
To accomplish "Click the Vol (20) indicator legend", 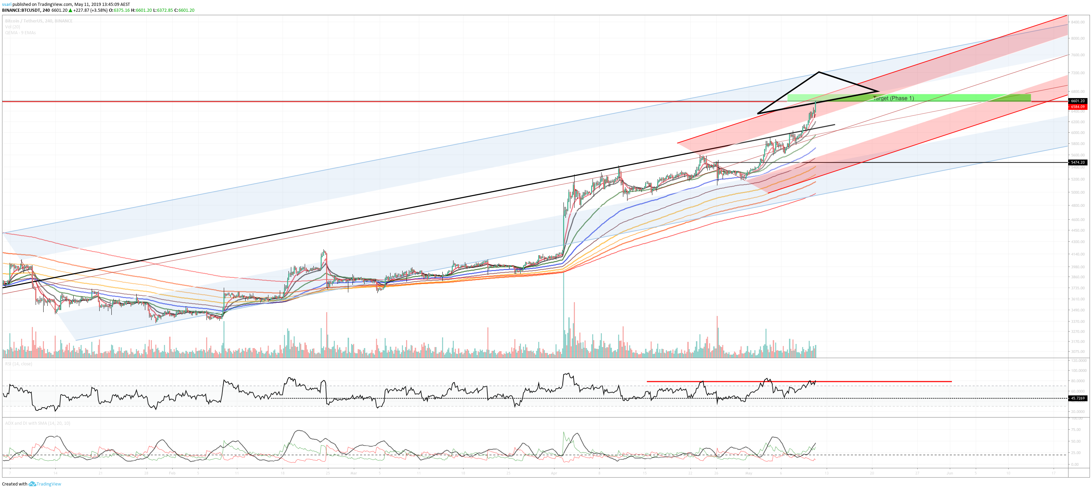I will pos(13,27).
